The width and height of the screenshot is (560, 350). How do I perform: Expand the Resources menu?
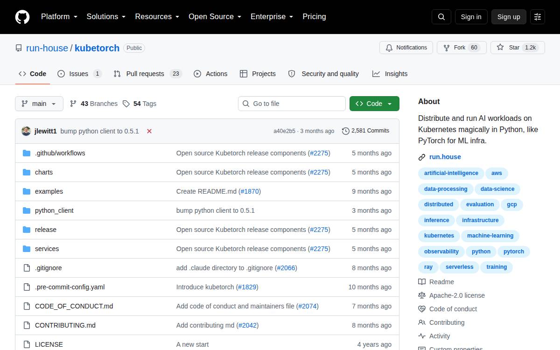[157, 17]
